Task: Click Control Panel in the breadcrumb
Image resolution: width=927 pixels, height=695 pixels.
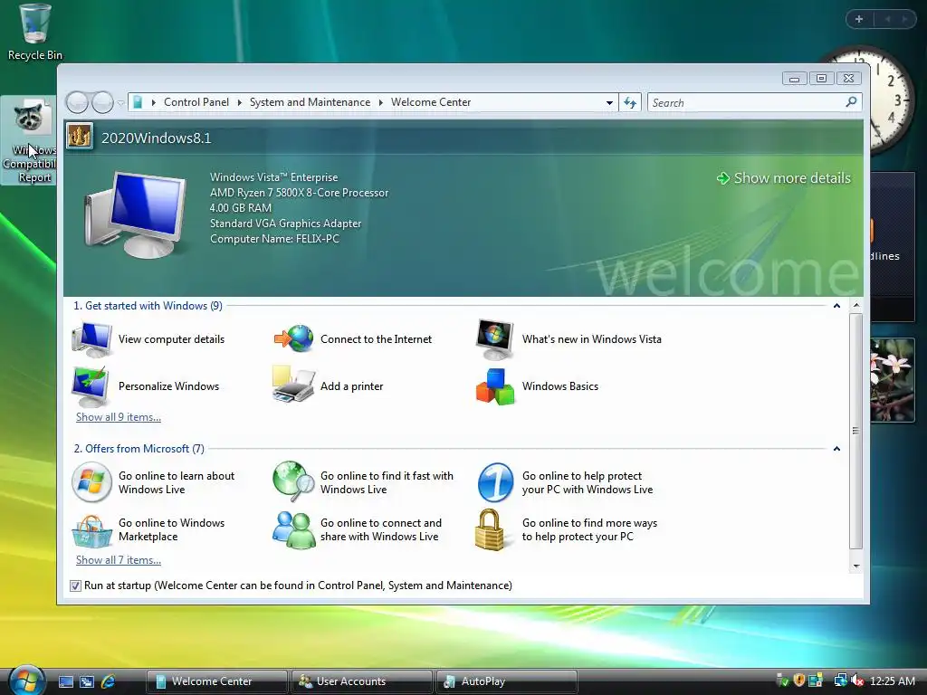Action: [196, 102]
